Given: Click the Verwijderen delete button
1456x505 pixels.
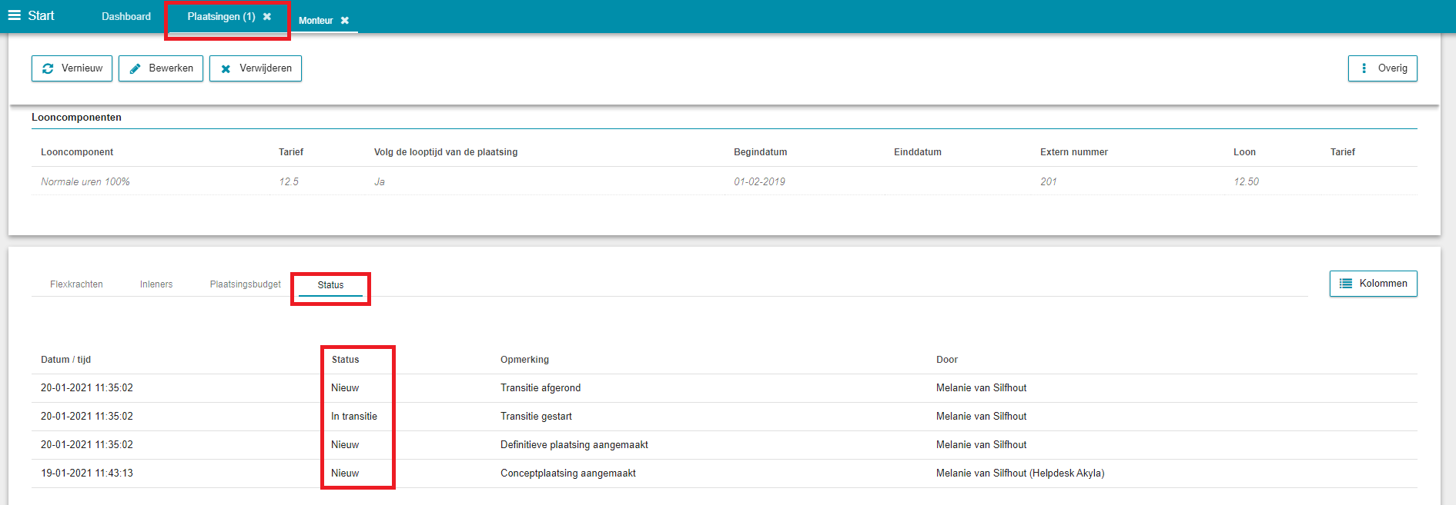Looking at the screenshot, I should point(256,68).
